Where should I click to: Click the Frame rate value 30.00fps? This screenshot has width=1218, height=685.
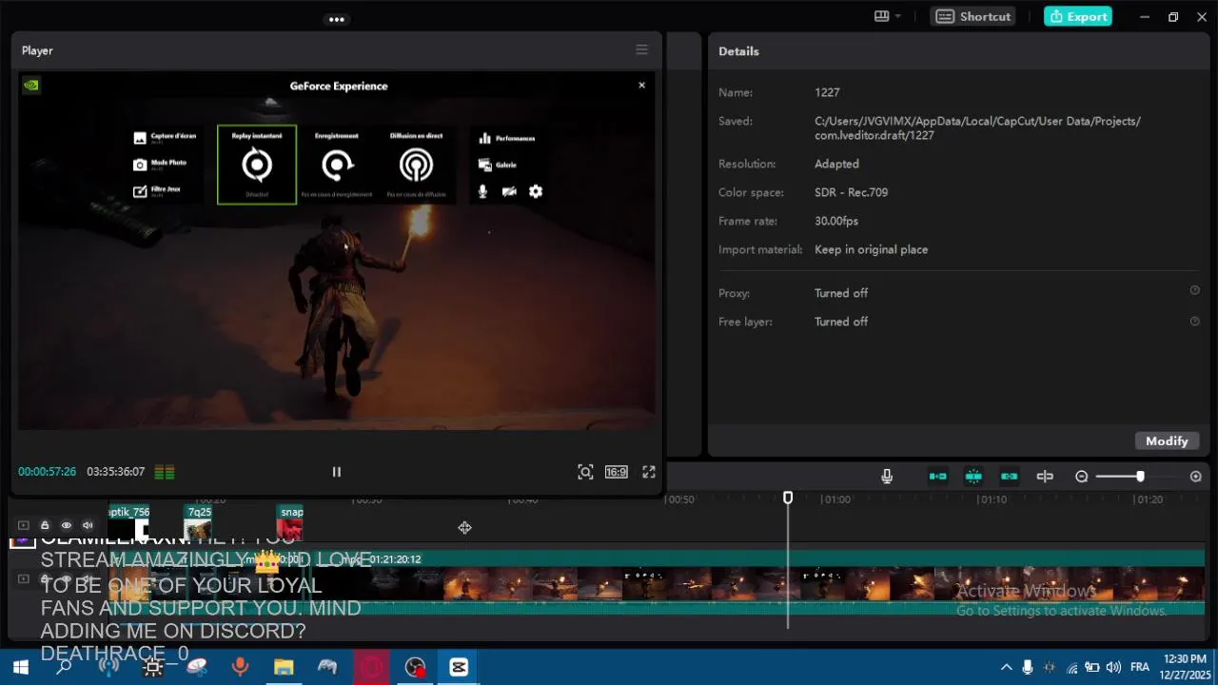click(836, 221)
